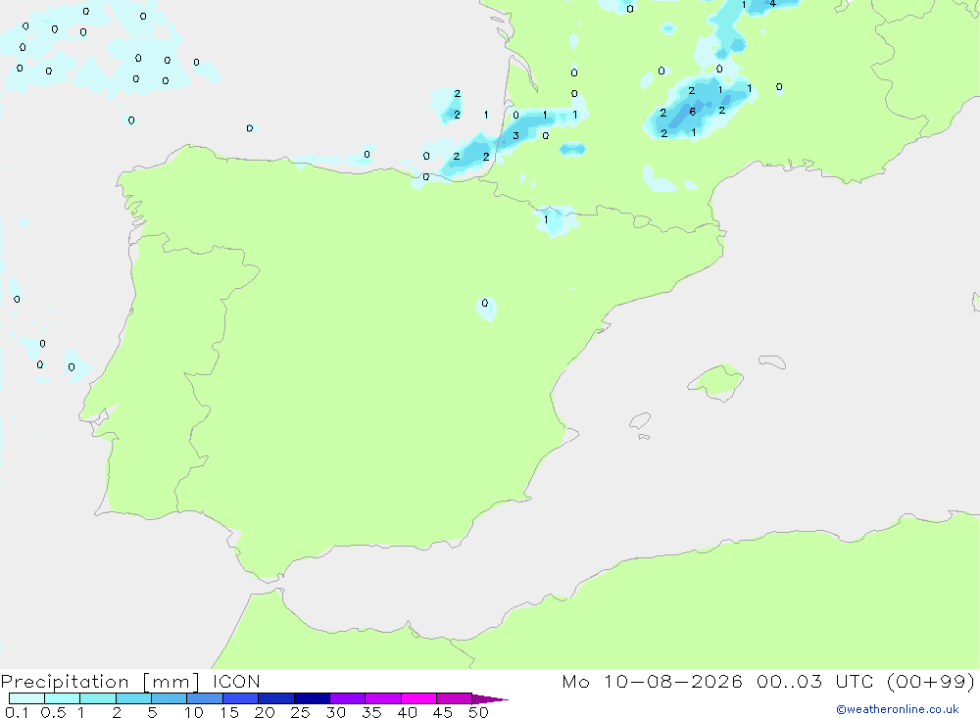Click the 20–25 mm legend color swatch
The image size is (980, 718).
276,698
